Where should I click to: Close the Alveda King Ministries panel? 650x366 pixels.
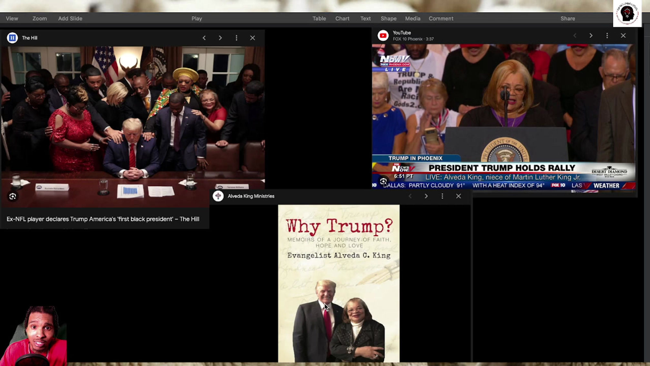click(x=458, y=196)
